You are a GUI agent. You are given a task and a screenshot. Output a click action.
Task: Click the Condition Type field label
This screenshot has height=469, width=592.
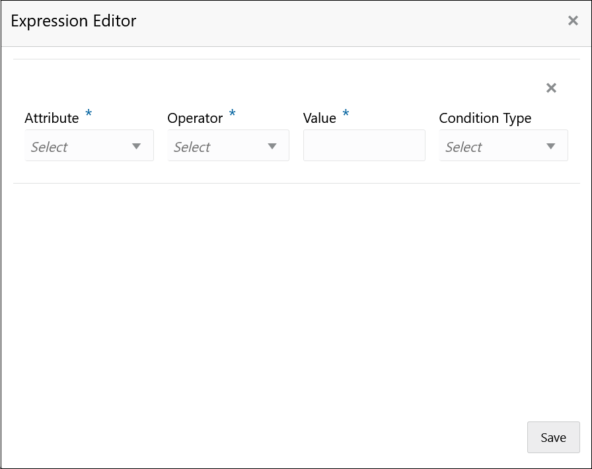click(485, 118)
